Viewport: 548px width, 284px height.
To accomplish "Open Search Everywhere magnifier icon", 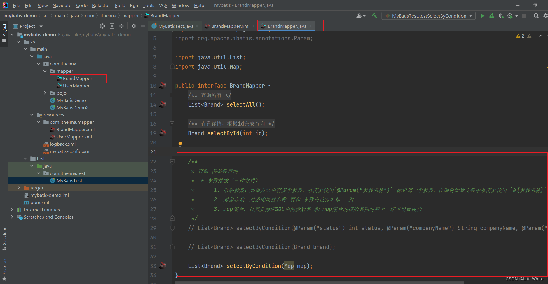I will click(536, 16).
